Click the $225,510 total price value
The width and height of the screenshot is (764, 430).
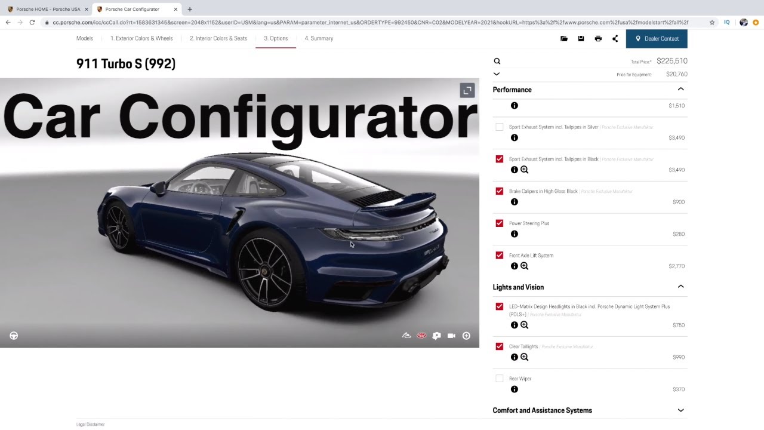tap(672, 61)
